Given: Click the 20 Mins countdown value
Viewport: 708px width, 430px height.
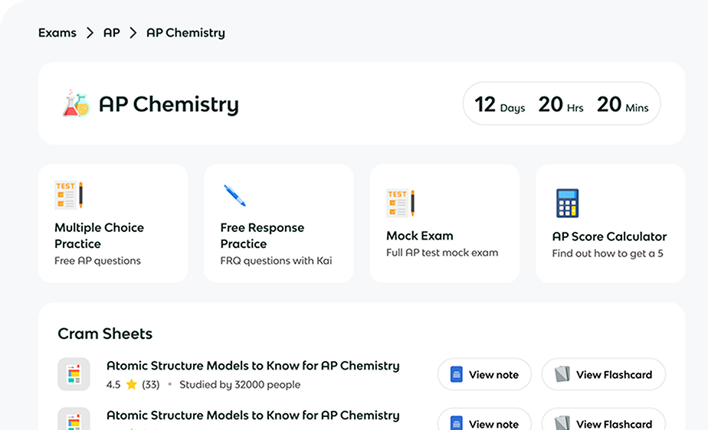Looking at the screenshot, I should point(623,105).
